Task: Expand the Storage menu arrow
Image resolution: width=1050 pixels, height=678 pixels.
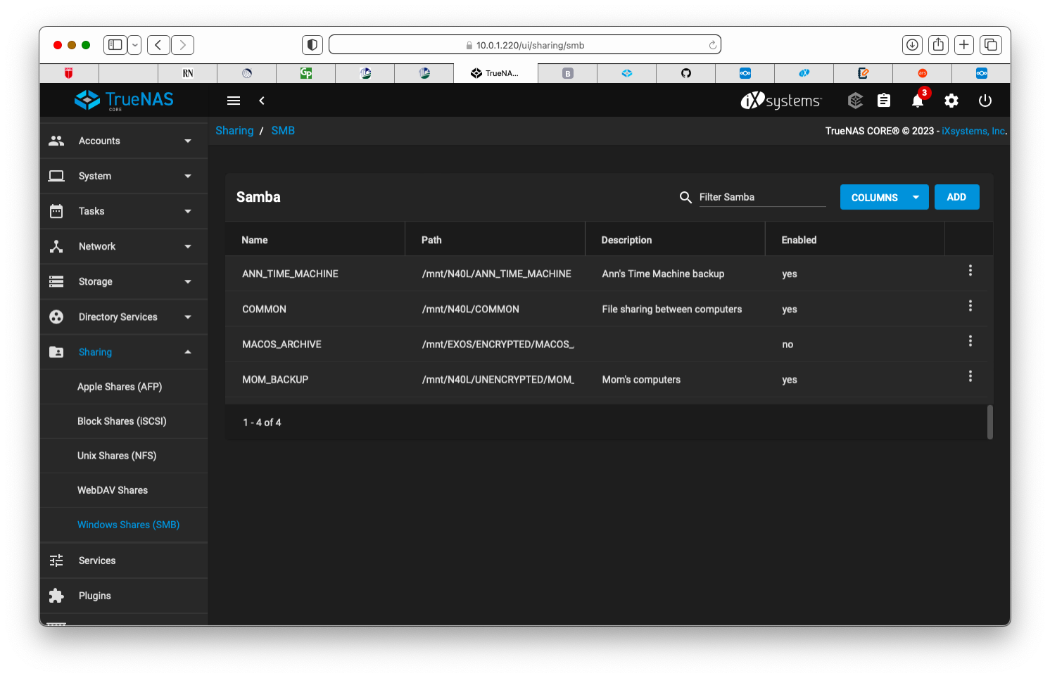Action: point(188,281)
